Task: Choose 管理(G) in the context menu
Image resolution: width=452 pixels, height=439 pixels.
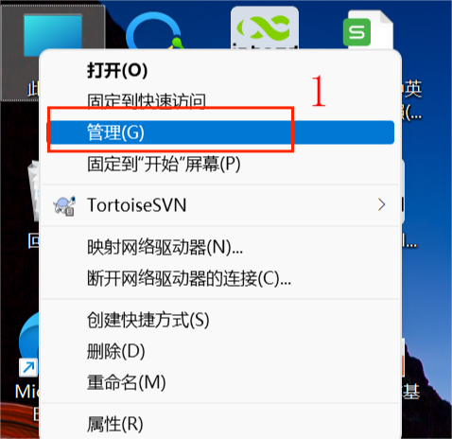Action: click(220, 132)
